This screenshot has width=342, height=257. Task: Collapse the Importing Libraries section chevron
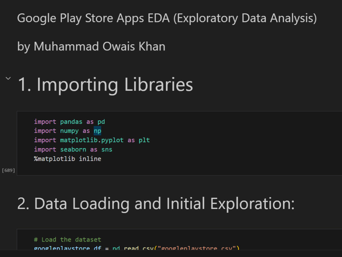coord(8,78)
